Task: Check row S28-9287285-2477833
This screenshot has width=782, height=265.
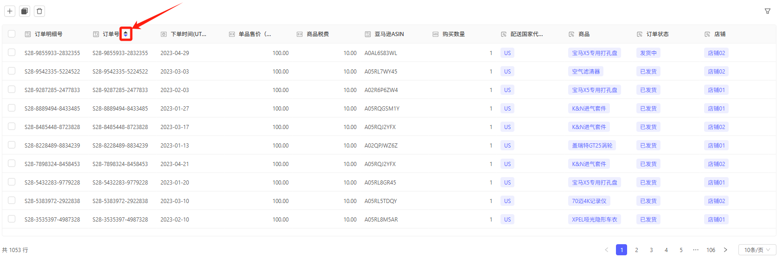Action: pos(12,89)
